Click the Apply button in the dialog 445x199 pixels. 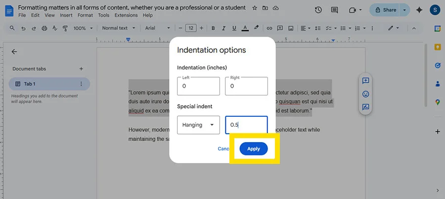point(254,149)
